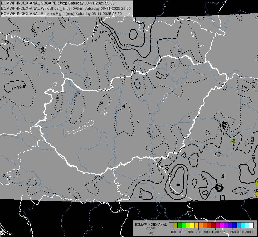Screen dimensions: 258x237
Task: Pick the olive swatch in the CAPE legend
Action: coord(176,225)
